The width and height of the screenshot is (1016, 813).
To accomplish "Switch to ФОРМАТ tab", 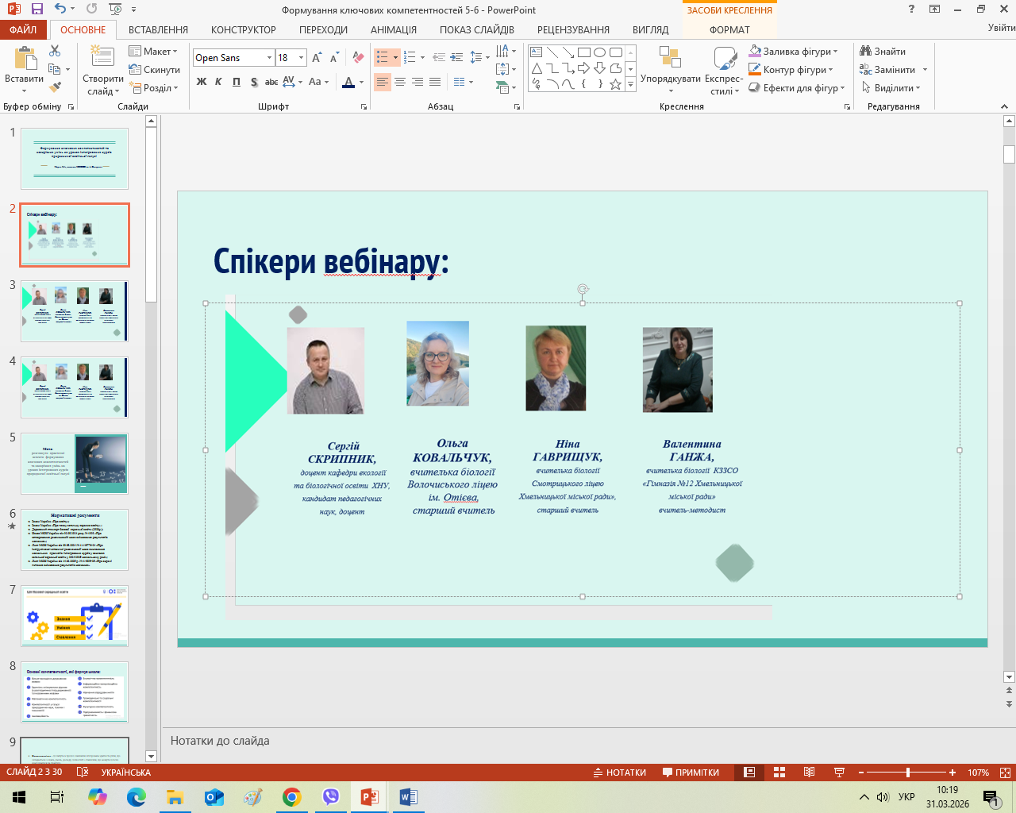I will (x=729, y=29).
